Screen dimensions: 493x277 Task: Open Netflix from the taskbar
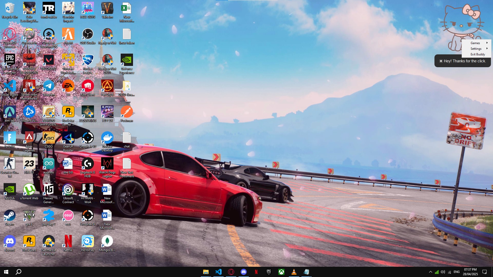tap(256, 272)
